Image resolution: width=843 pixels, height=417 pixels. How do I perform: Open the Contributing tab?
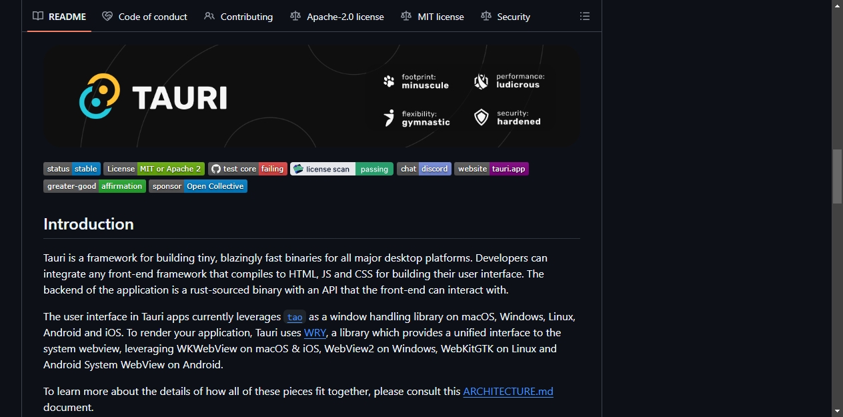click(238, 16)
